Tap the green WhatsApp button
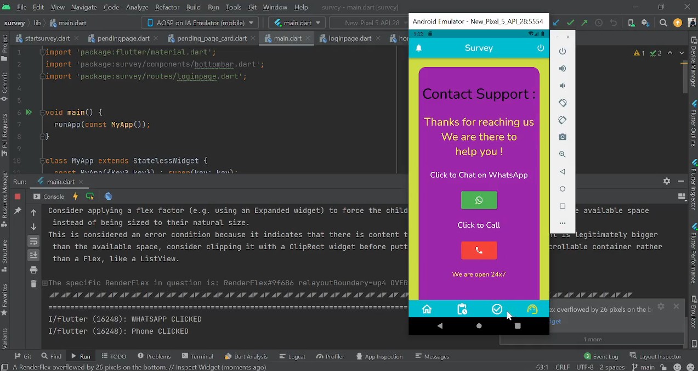The width and height of the screenshot is (698, 371). 479,200
